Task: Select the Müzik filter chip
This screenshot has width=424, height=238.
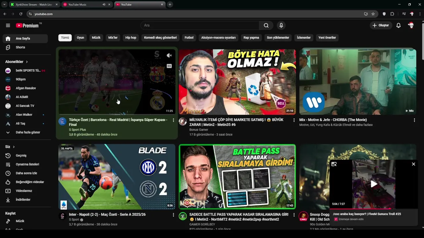Action: point(96,38)
